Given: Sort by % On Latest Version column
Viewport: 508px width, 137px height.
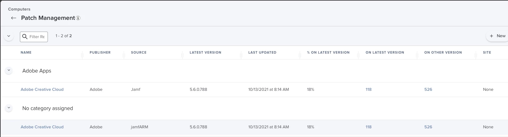Looking at the screenshot, I should (328, 53).
